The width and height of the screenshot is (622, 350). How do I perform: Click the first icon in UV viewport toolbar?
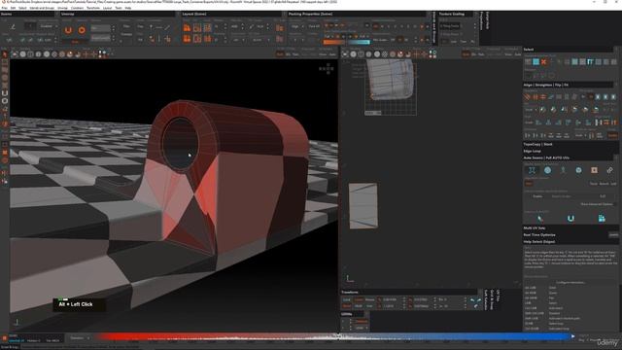pyautogui.click(x=346, y=54)
